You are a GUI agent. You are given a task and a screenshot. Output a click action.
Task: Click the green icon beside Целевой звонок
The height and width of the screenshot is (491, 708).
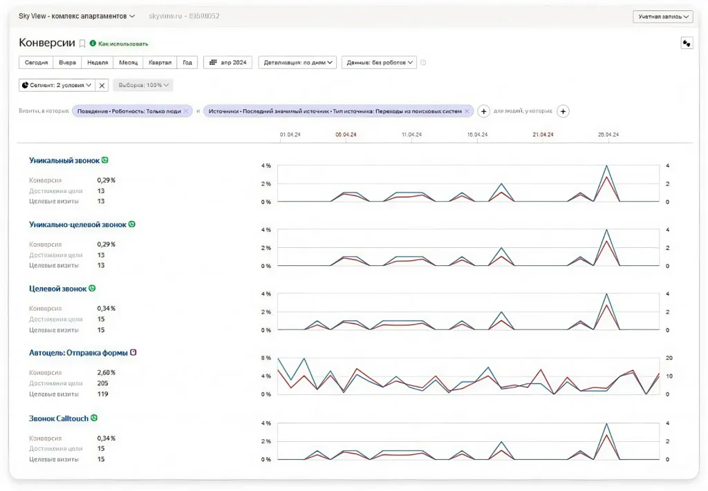(x=92, y=288)
